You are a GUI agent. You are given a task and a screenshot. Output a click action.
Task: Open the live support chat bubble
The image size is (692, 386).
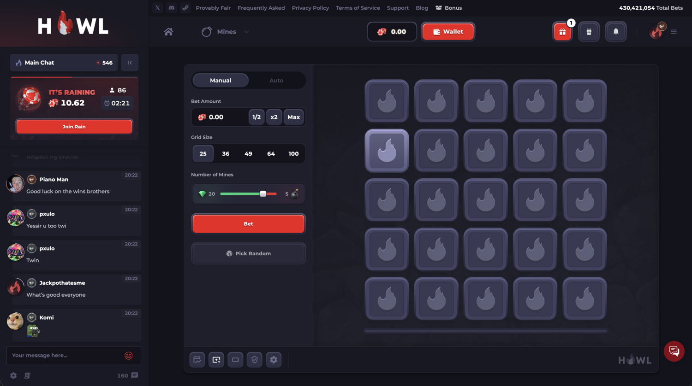click(x=674, y=351)
